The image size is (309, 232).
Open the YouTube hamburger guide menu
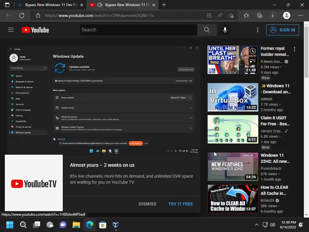(11, 30)
